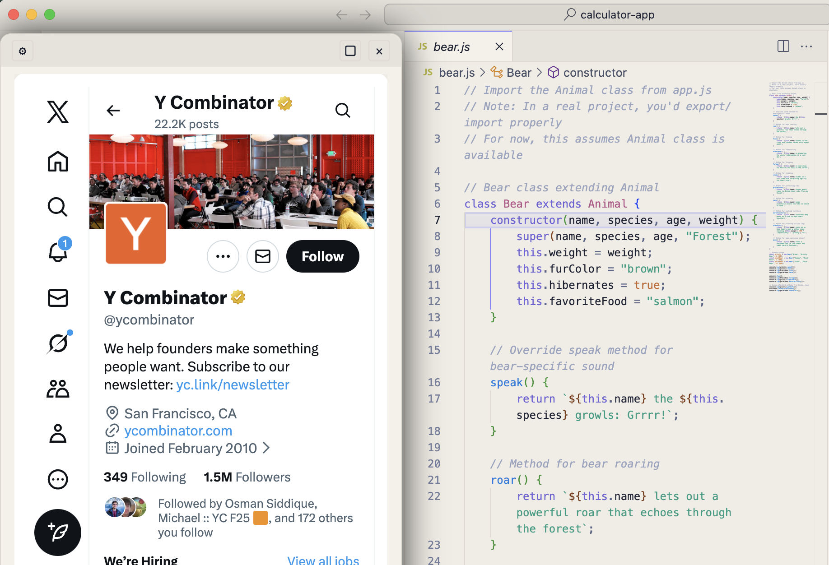Click the compose post feather button
The width and height of the screenshot is (829, 565).
tap(58, 533)
